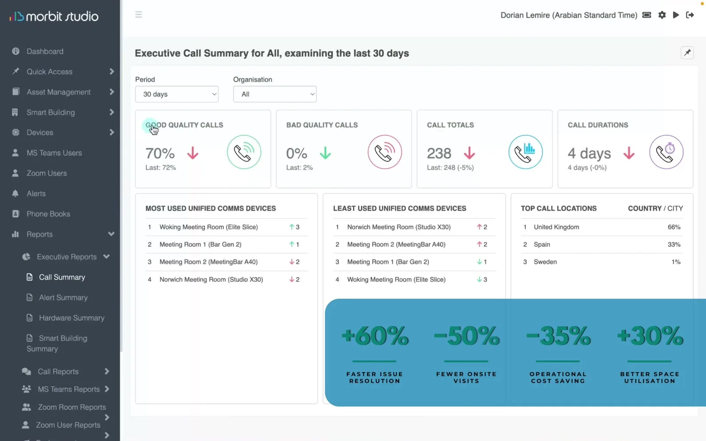Open Hardware Summary report
706x441 pixels.
tap(71, 318)
